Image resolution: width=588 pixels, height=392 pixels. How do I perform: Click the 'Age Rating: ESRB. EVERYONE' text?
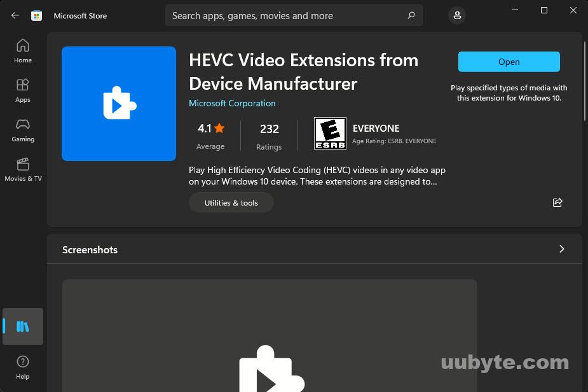coord(394,141)
